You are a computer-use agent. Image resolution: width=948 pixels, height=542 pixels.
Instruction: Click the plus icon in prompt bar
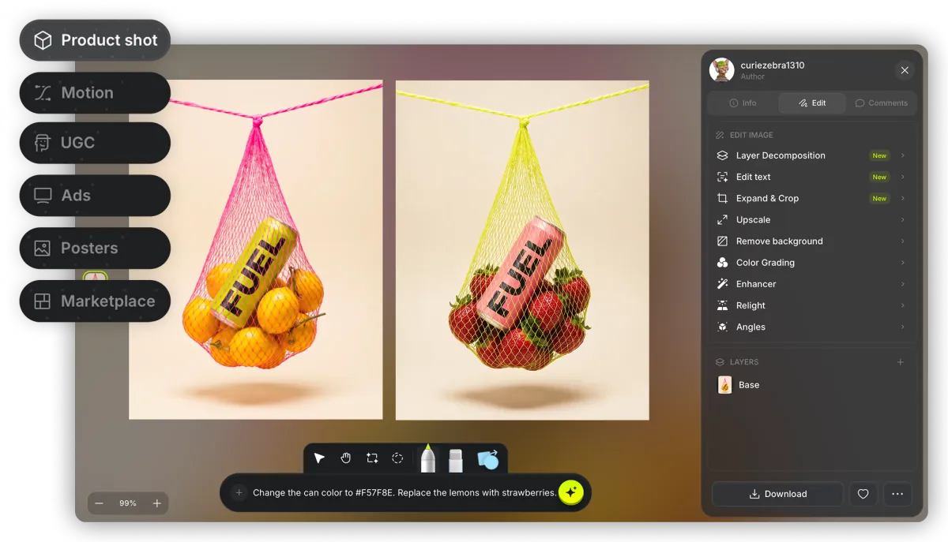[239, 493]
